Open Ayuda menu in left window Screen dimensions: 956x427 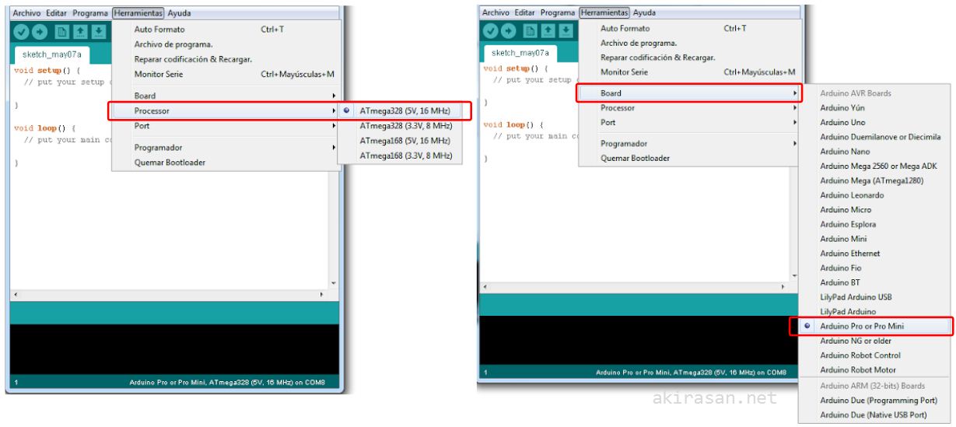(179, 13)
